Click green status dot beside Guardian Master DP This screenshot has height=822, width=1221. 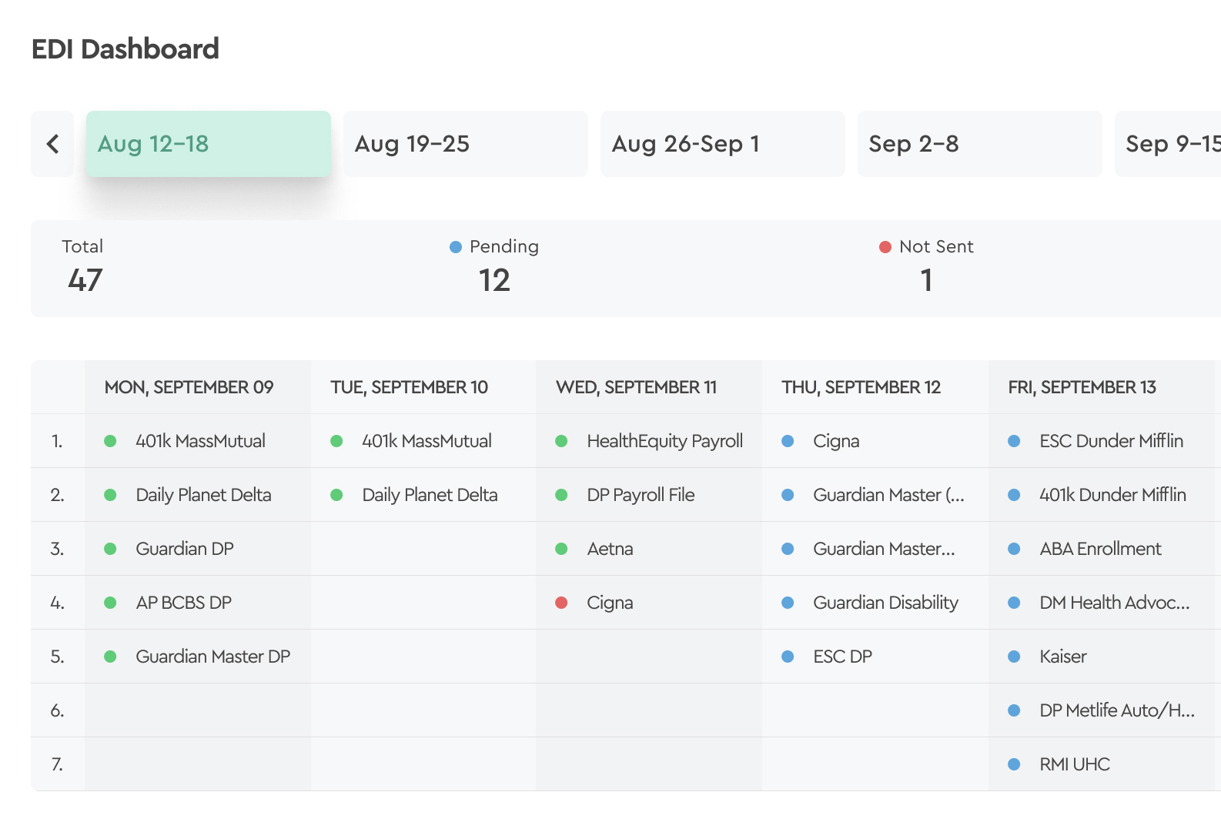pos(110,657)
